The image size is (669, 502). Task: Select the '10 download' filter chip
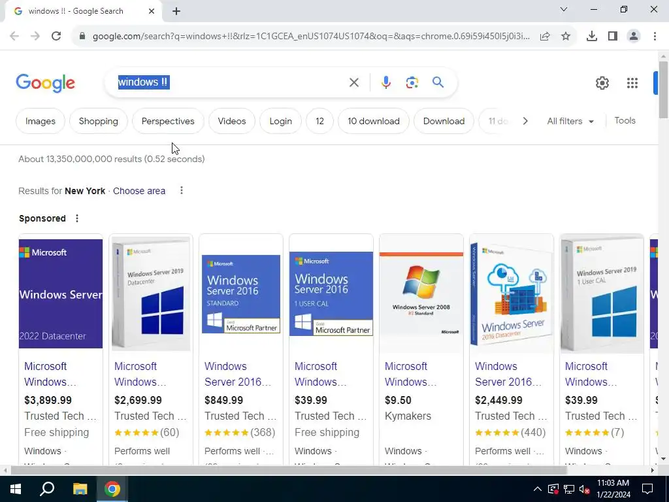click(x=374, y=121)
